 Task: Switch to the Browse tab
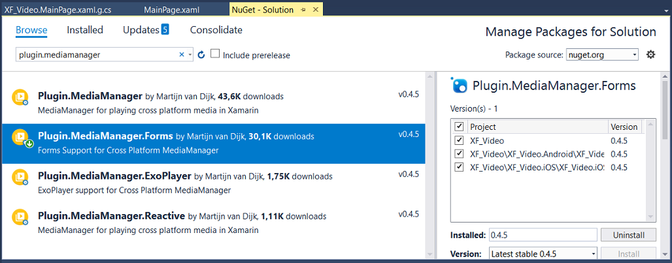pos(31,30)
